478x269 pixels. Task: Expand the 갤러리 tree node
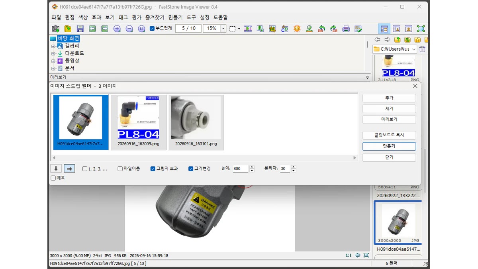tap(53, 46)
